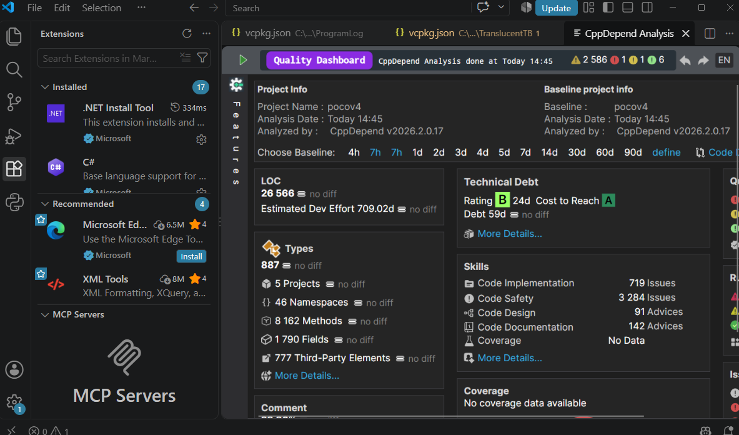
Task: Open Copilot chat icon in title bar
Action: pyautogui.click(x=483, y=7)
